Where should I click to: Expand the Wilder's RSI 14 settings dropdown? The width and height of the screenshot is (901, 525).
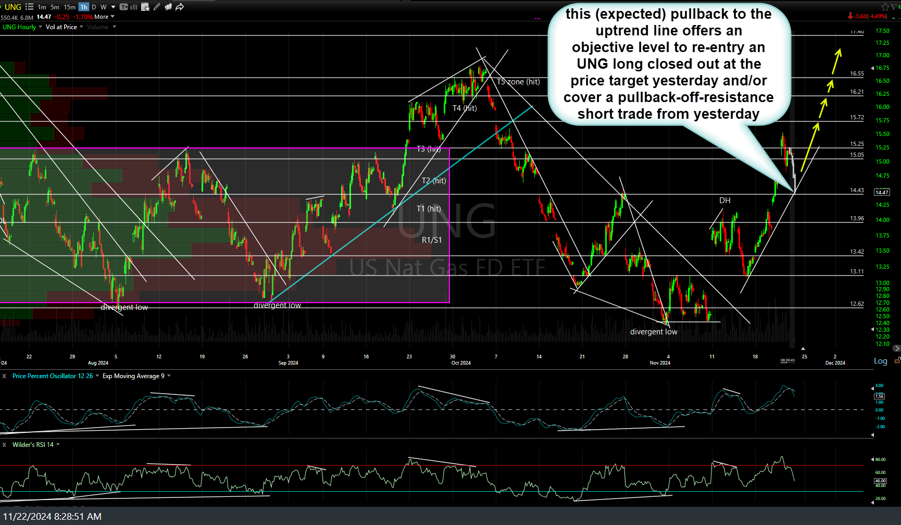(x=58, y=445)
